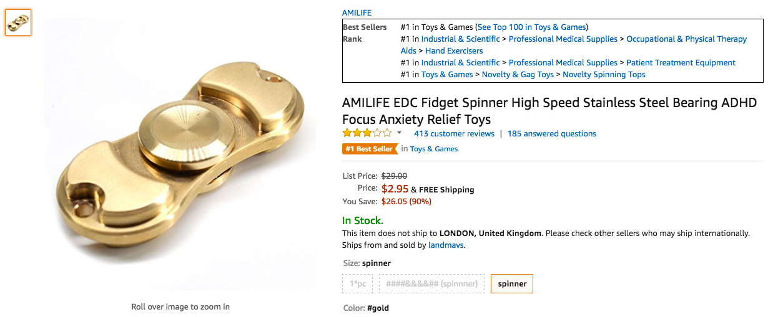
Task: Open 413 customer reviews
Action: point(454,134)
